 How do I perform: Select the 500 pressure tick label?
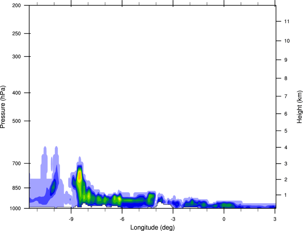coord(16,121)
